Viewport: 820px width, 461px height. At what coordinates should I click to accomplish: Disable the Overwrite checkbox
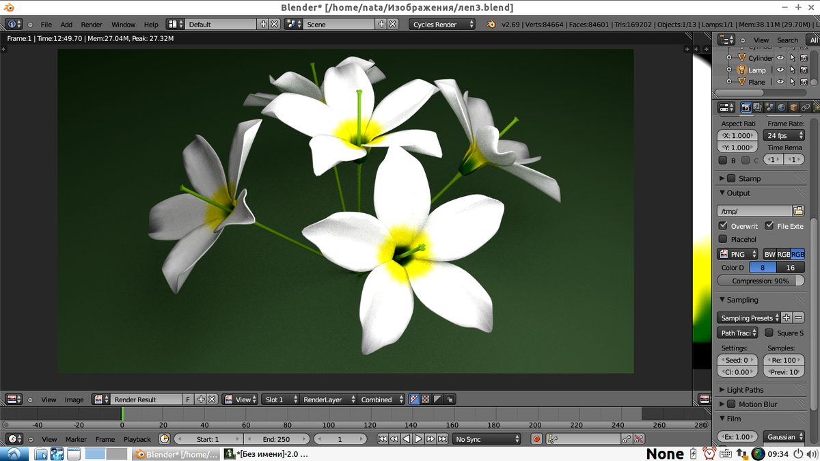723,226
